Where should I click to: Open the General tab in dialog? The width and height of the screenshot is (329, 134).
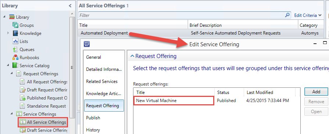coord(94,57)
